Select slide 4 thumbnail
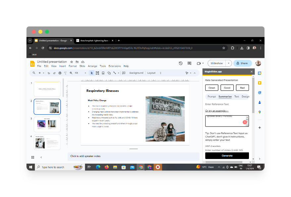 click(x=47, y=142)
